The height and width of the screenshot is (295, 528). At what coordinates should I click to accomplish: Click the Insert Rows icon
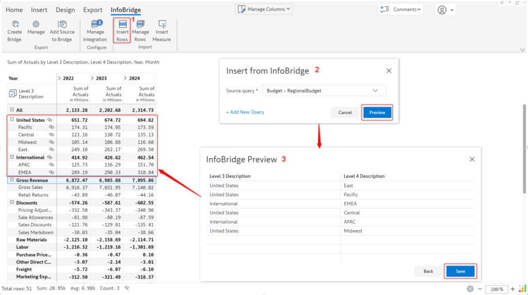(123, 24)
